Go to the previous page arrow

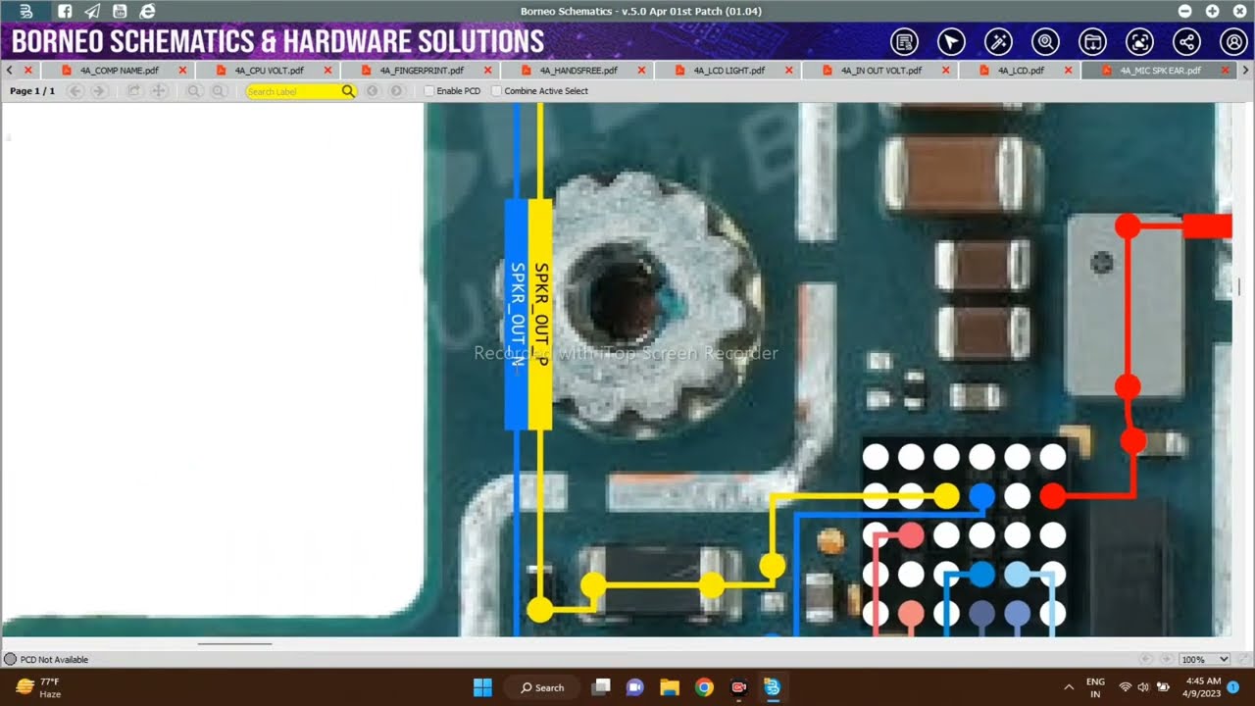click(x=75, y=91)
